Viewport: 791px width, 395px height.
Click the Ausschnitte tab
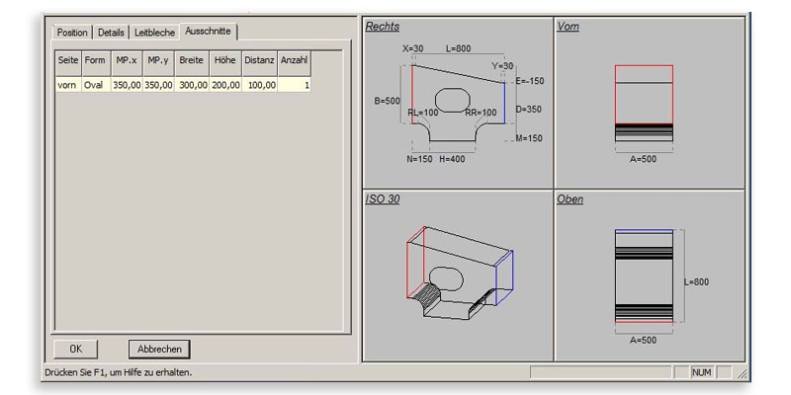pos(208,32)
